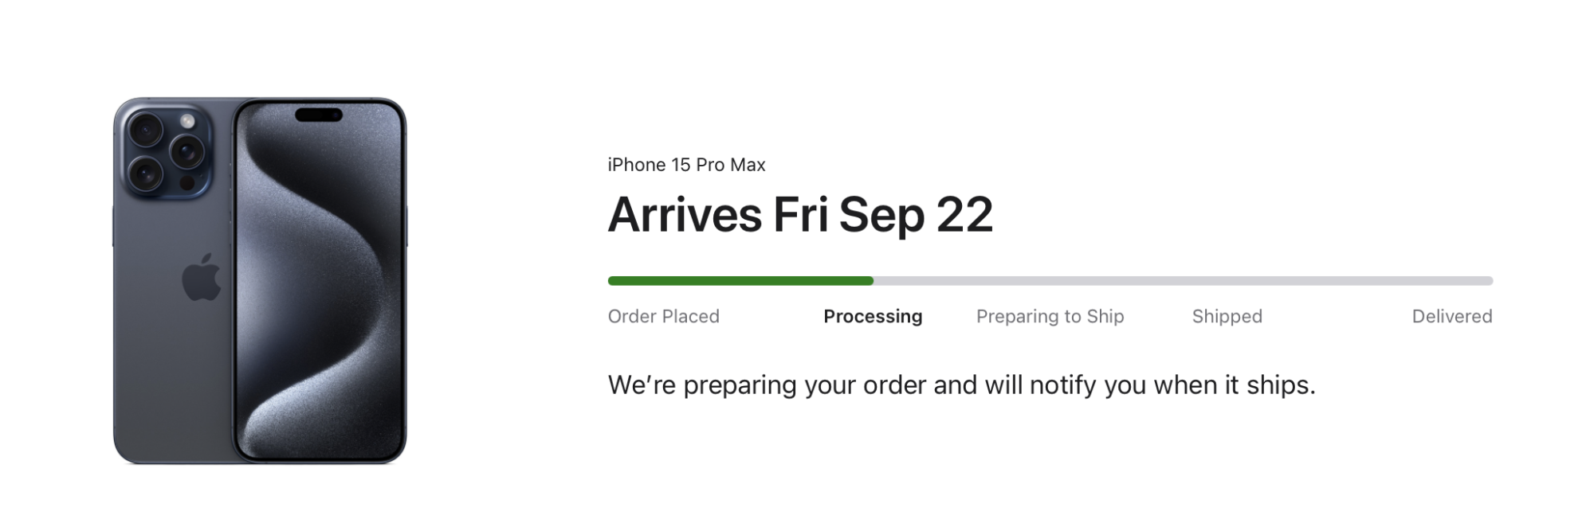This screenshot has height=523, width=1594.
Task: Click the Arrives Fri Sep 22 heading
Action: (800, 215)
